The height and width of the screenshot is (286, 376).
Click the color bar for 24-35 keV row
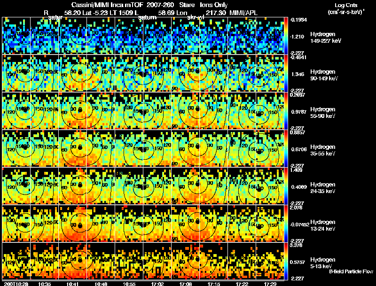(x=286, y=186)
